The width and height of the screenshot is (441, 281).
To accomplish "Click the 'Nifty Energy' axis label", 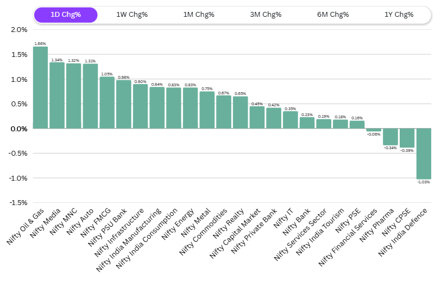I will (x=178, y=223).
